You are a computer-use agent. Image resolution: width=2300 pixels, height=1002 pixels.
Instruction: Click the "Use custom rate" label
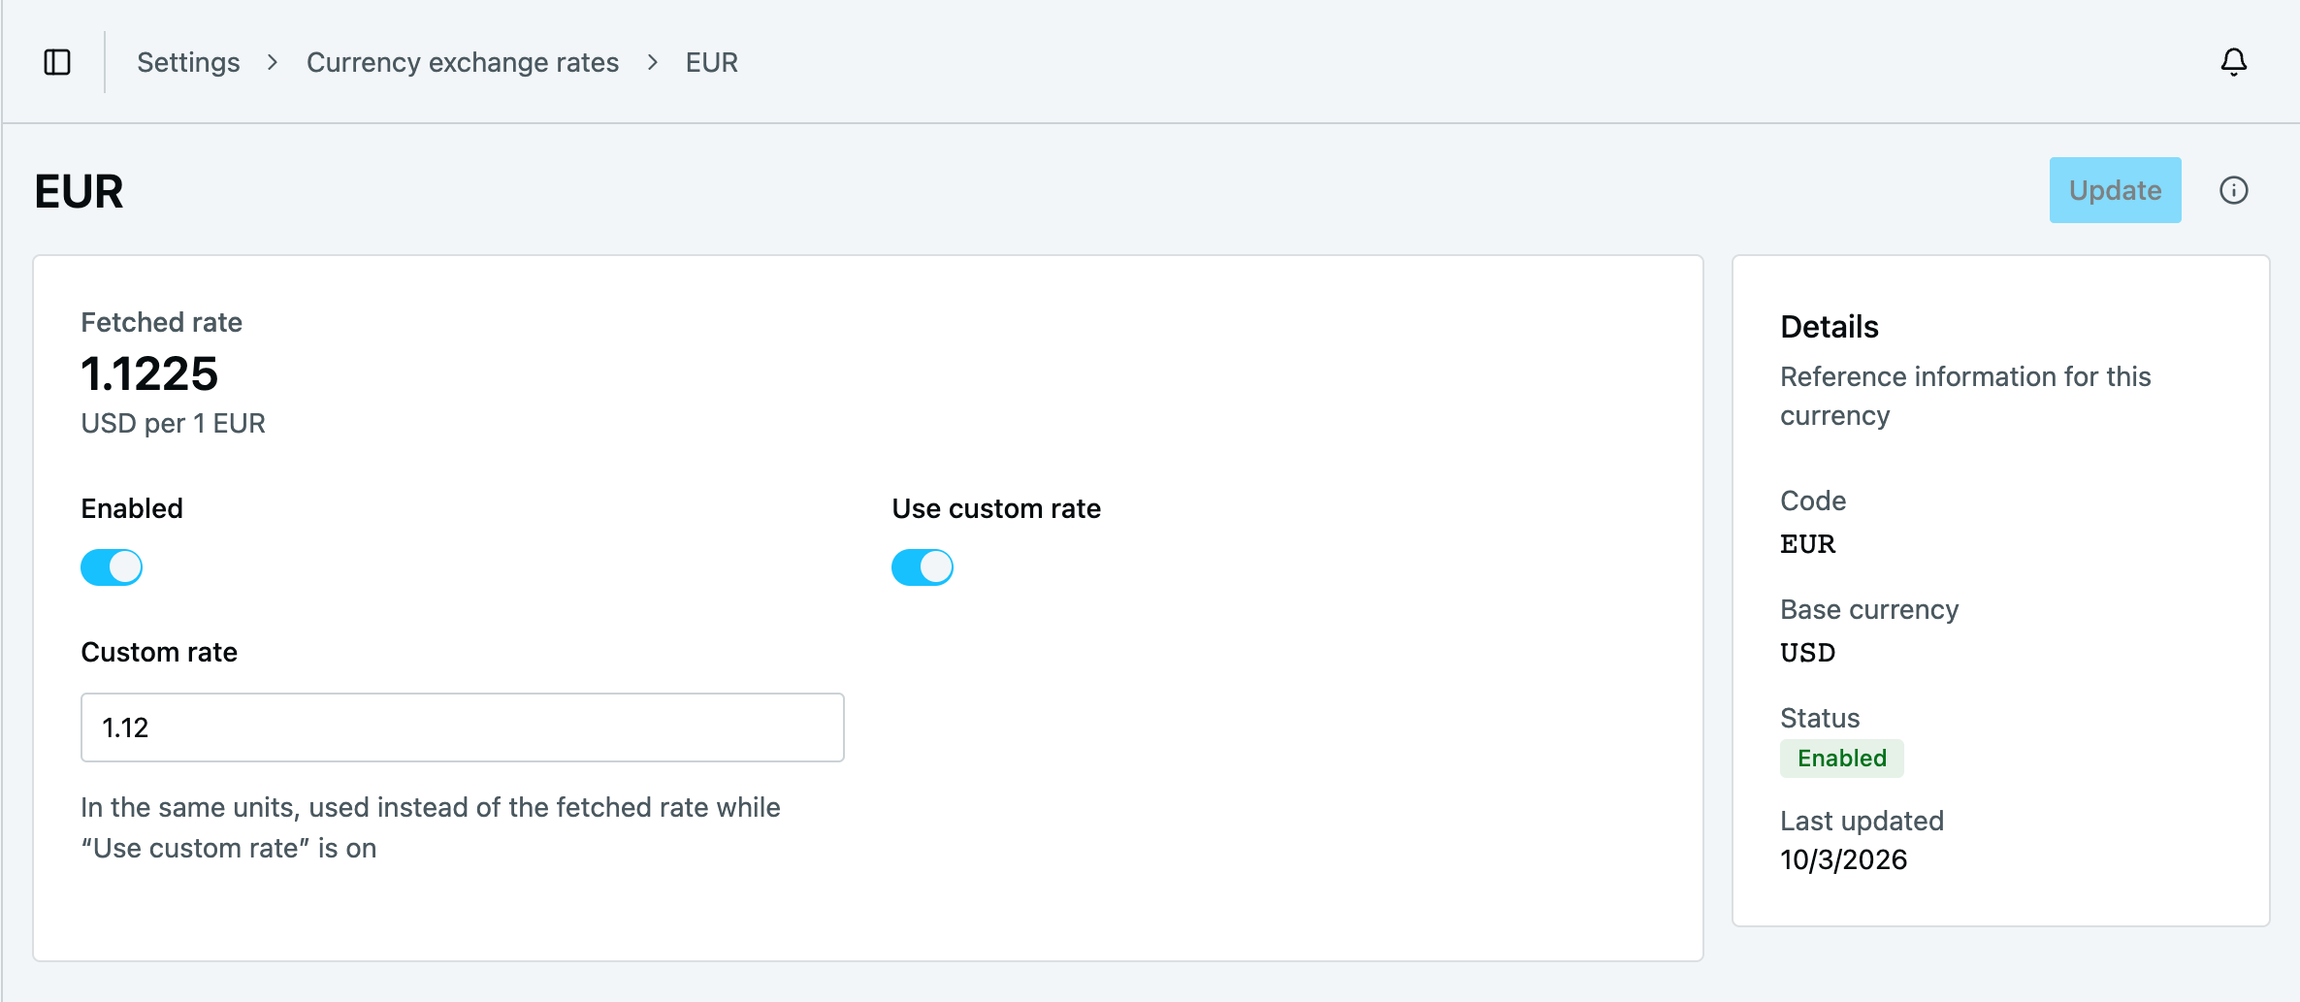pyautogui.click(x=996, y=508)
